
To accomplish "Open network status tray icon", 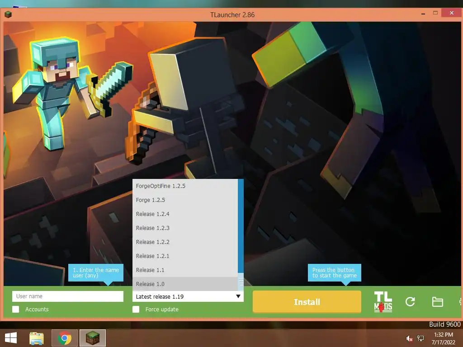I will [x=420, y=338].
